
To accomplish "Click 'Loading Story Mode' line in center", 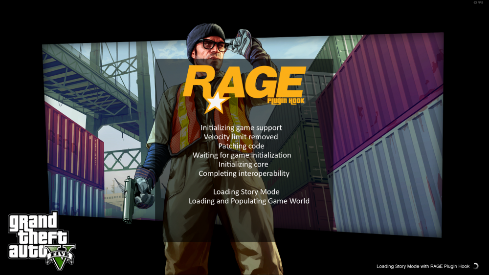I will click(246, 192).
